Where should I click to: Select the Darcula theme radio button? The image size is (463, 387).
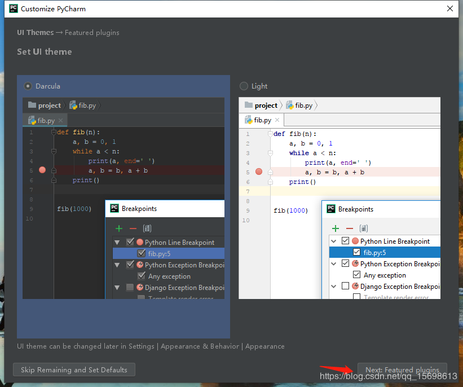[28, 86]
